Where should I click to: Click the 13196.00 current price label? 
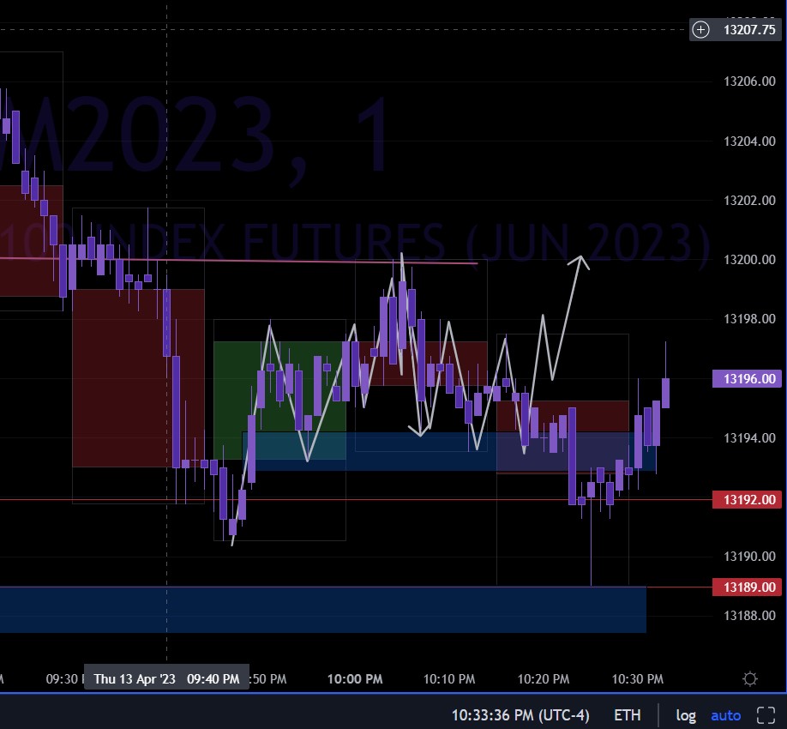pyautogui.click(x=747, y=378)
